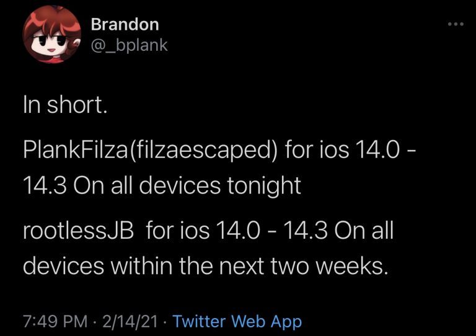Click the word tonight in the tweet

point(264,186)
